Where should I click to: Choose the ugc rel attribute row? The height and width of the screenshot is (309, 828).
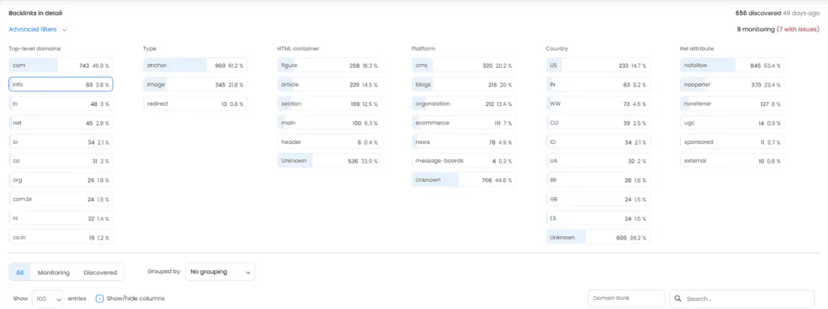(x=732, y=123)
